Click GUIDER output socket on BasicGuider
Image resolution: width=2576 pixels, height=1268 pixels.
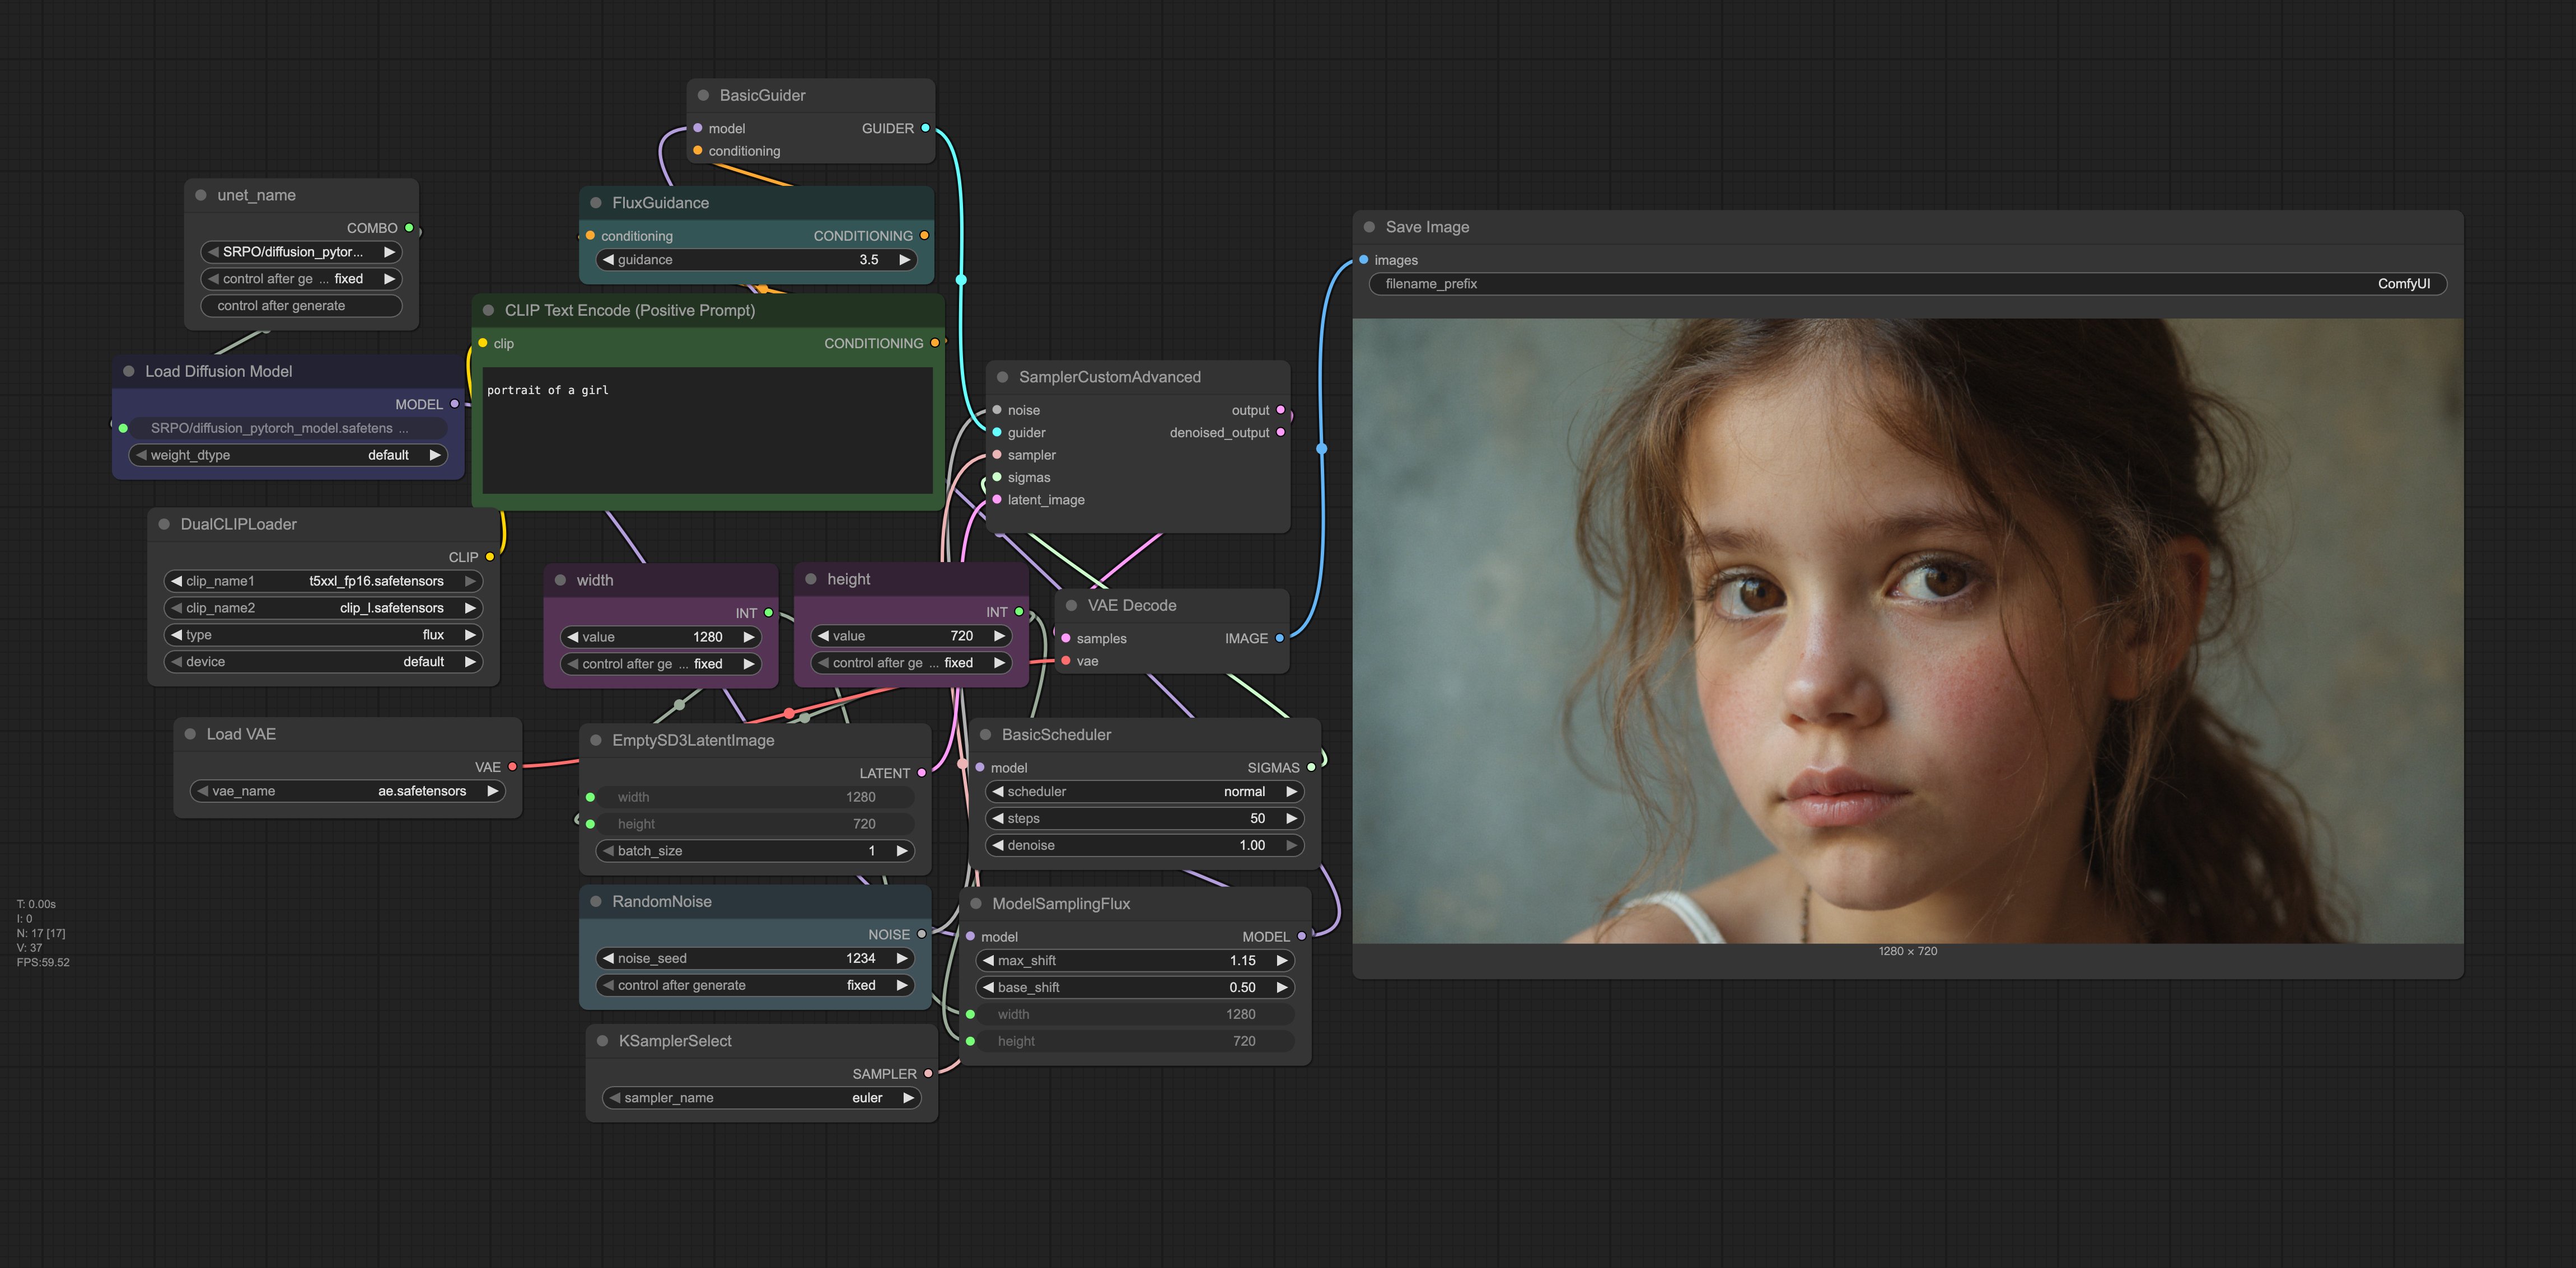[925, 128]
